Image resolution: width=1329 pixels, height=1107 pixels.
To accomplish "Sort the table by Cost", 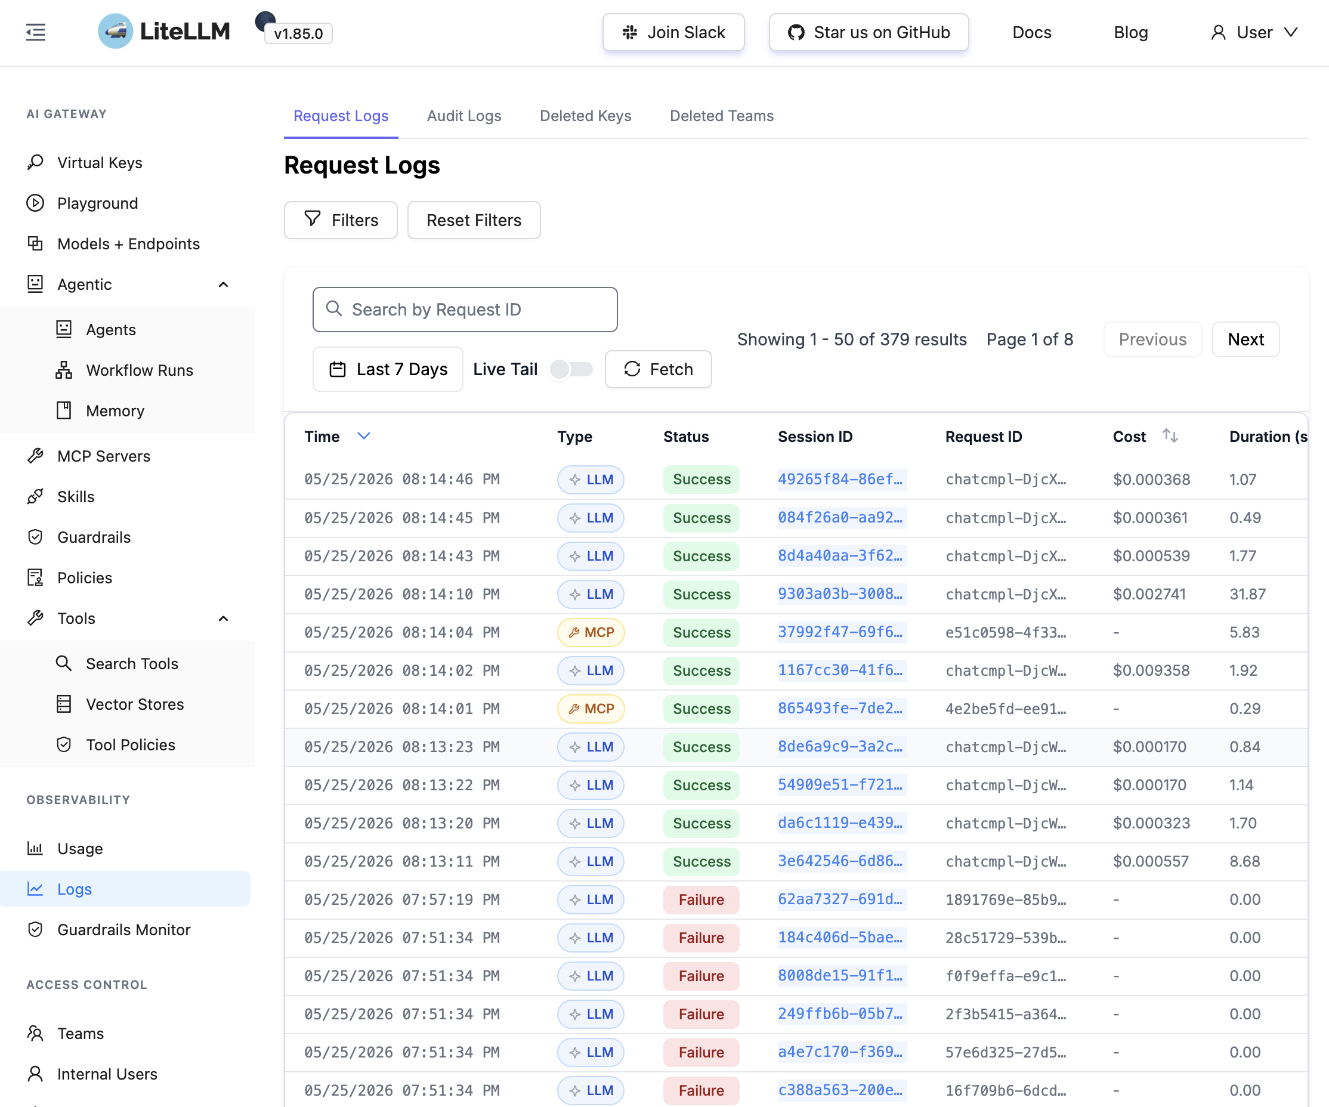I will pyautogui.click(x=1170, y=436).
